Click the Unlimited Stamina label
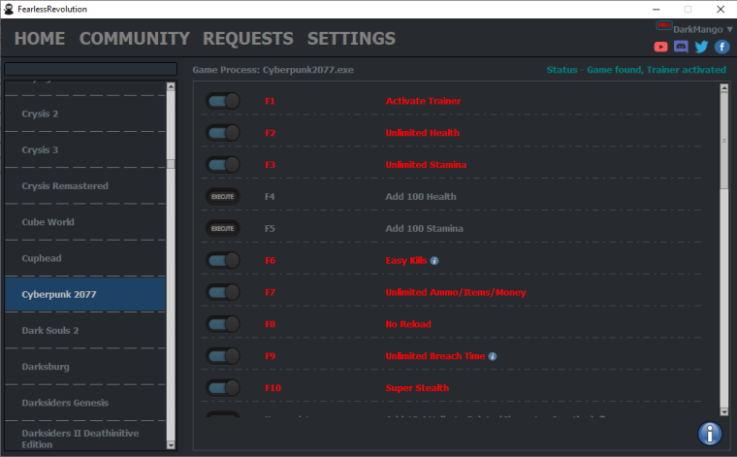The width and height of the screenshot is (737, 457). 426,165
